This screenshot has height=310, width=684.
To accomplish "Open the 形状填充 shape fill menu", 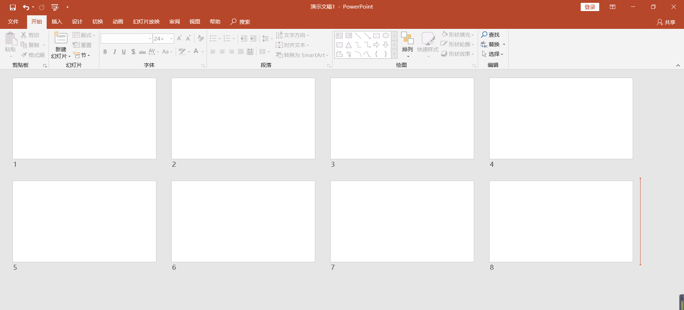I will tap(458, 35).
